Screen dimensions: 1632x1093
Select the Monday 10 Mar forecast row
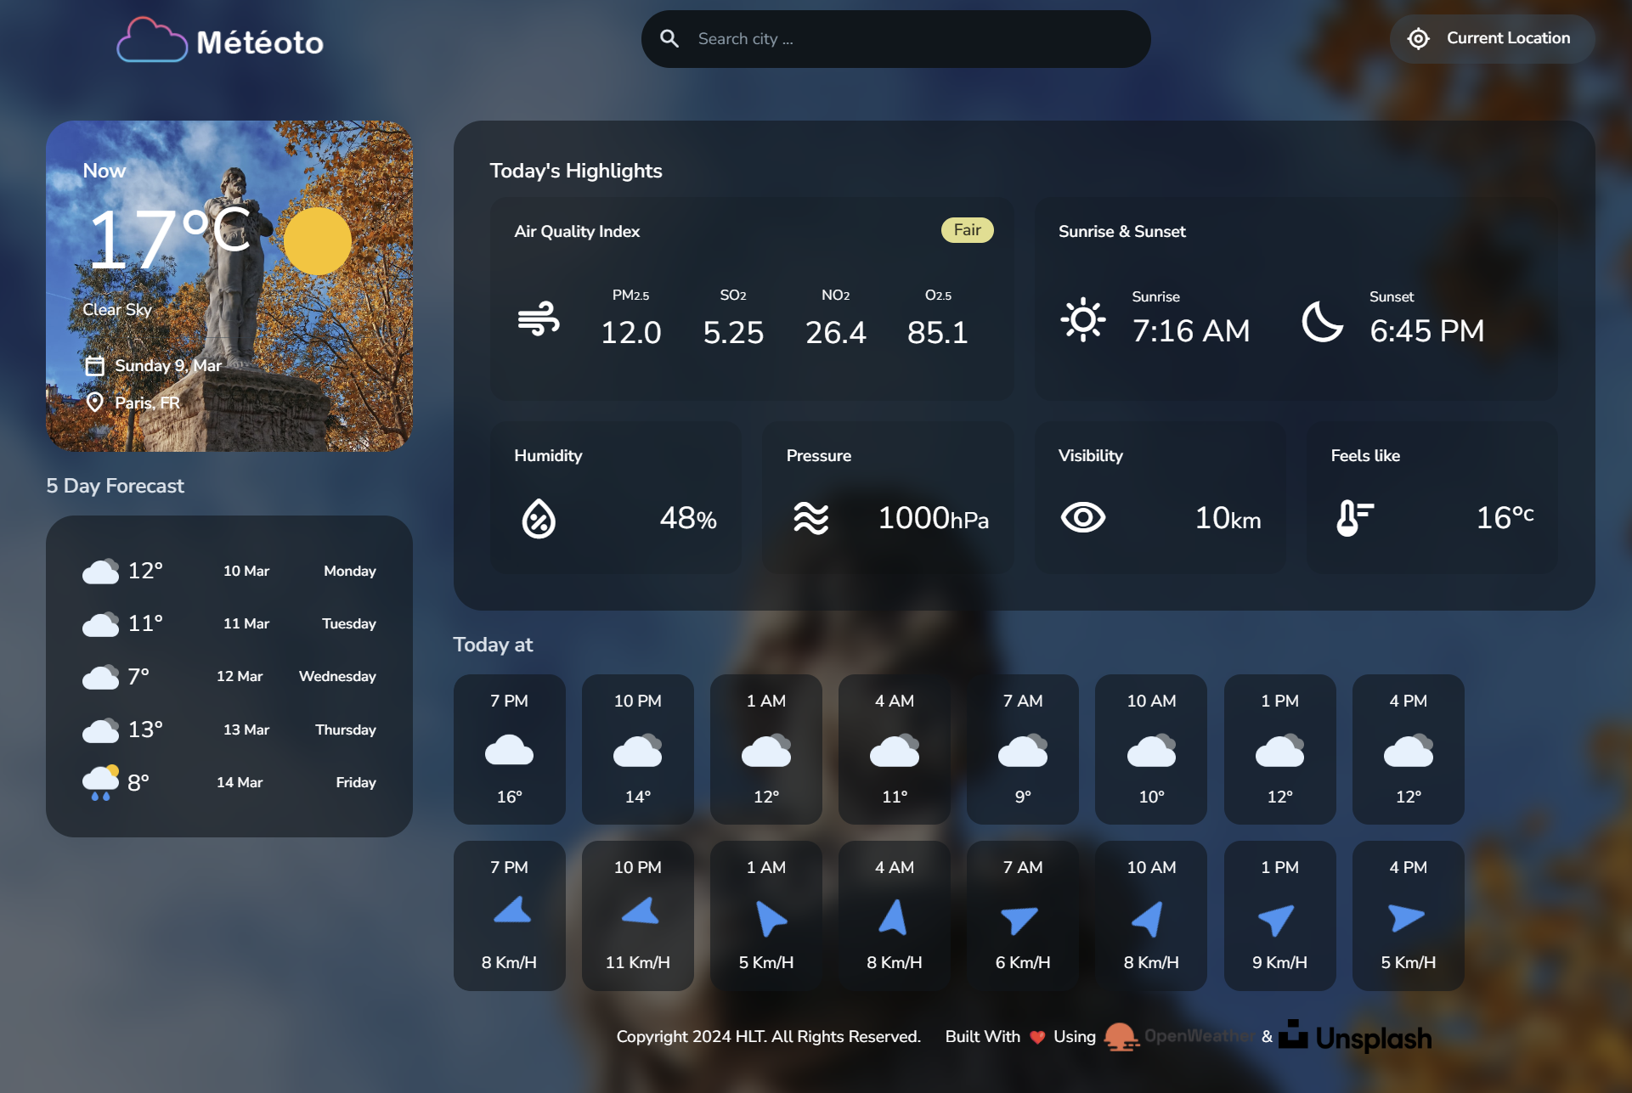229,571
